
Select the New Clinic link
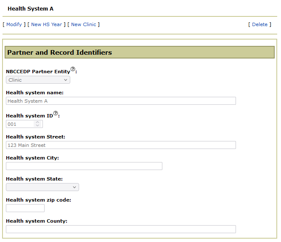pos(83,24)
